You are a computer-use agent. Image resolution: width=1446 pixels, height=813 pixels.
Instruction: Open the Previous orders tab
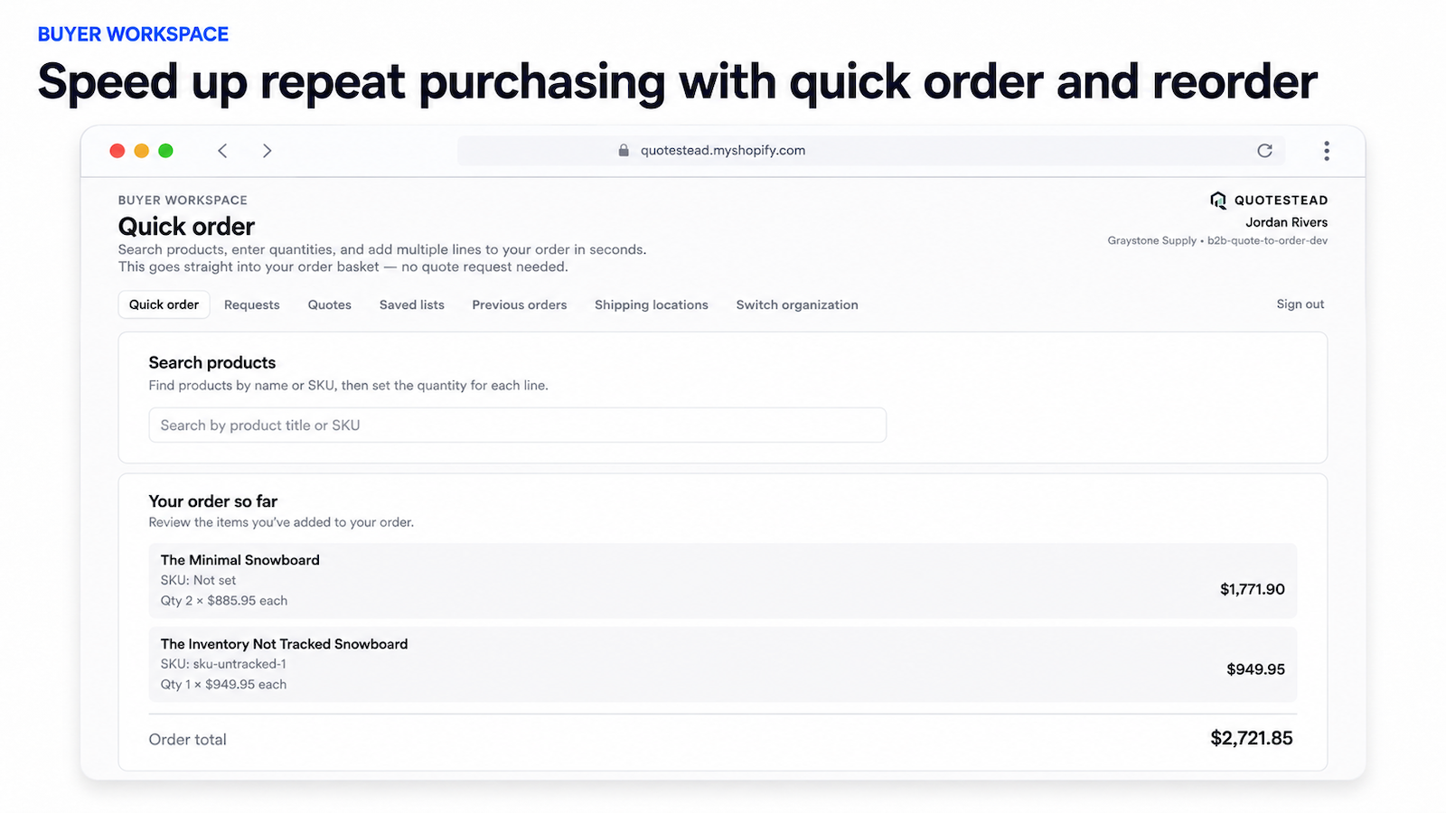(x=520, y=305)
